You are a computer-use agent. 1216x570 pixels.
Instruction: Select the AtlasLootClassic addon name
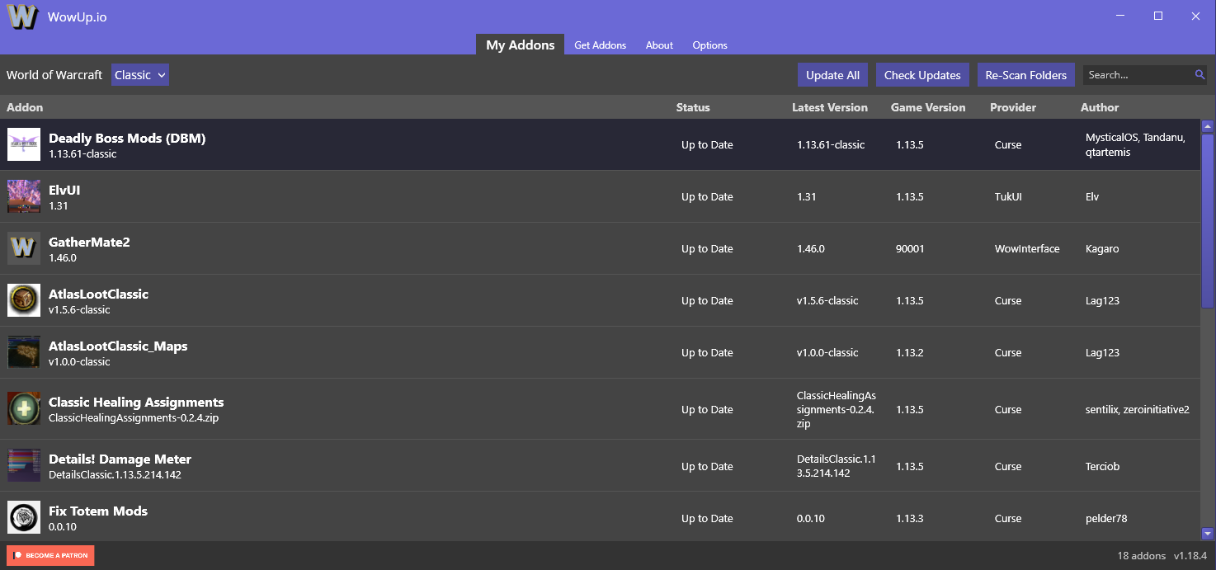(98, 294)
